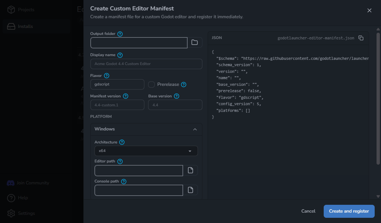Screen dimensions: 381x223
Task: Browse for output folder with folder icon
Action: click(195, 42)
